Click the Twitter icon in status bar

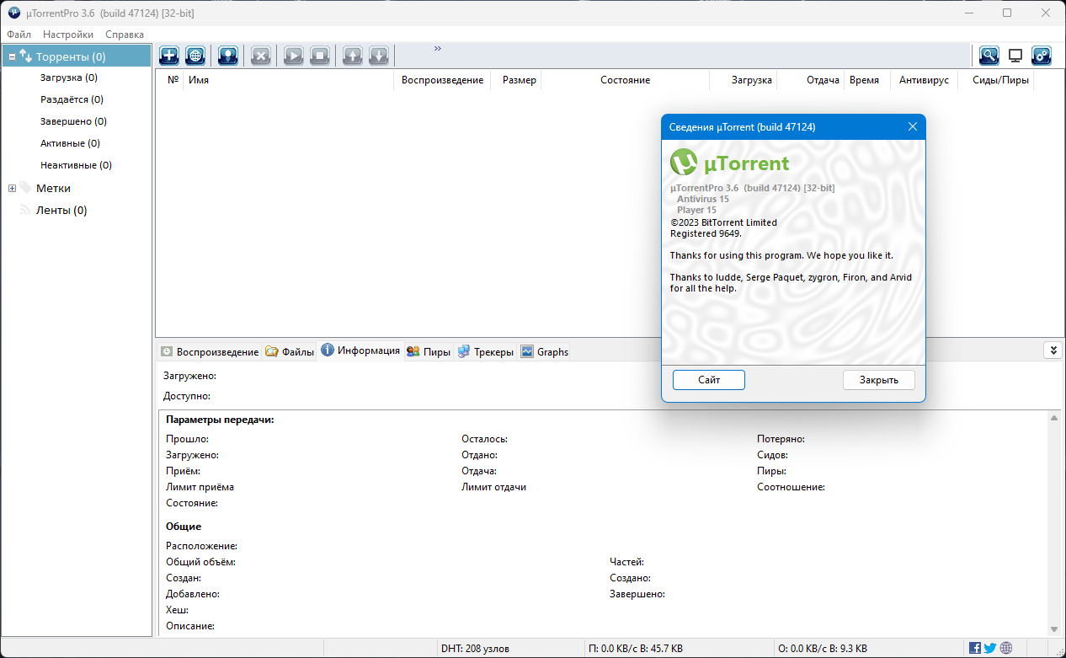[x=990, y=648]
